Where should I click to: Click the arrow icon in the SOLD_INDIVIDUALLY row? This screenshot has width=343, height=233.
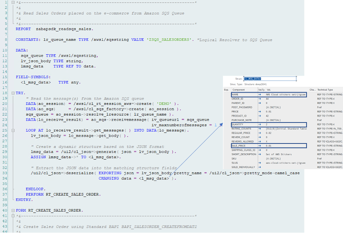[260, 167]
